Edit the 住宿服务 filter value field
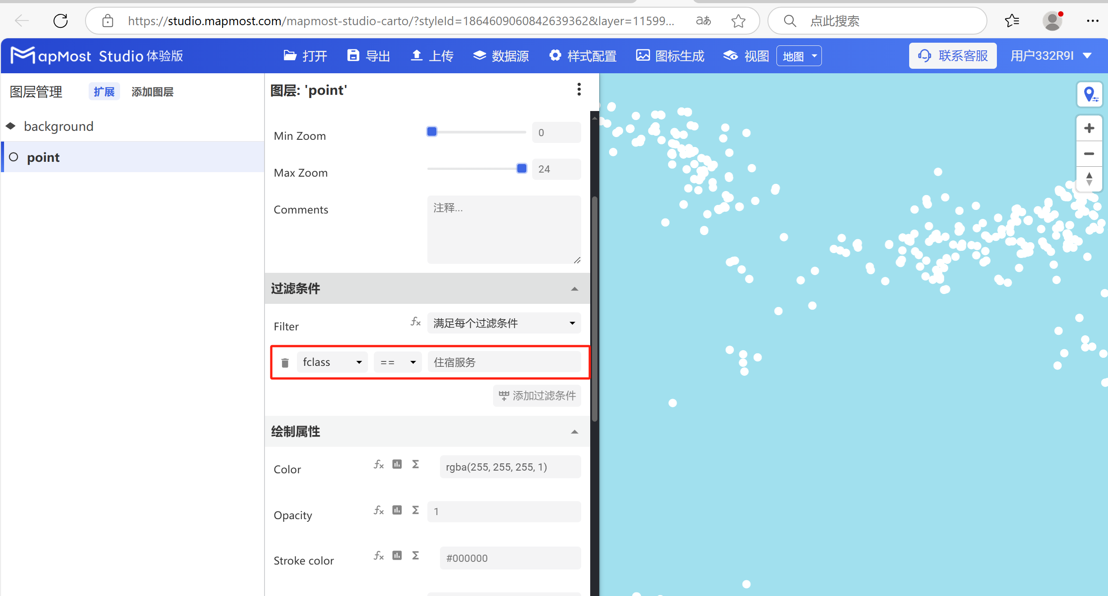This screenshot has height=596, width=1108. click(x=504, y=362)
